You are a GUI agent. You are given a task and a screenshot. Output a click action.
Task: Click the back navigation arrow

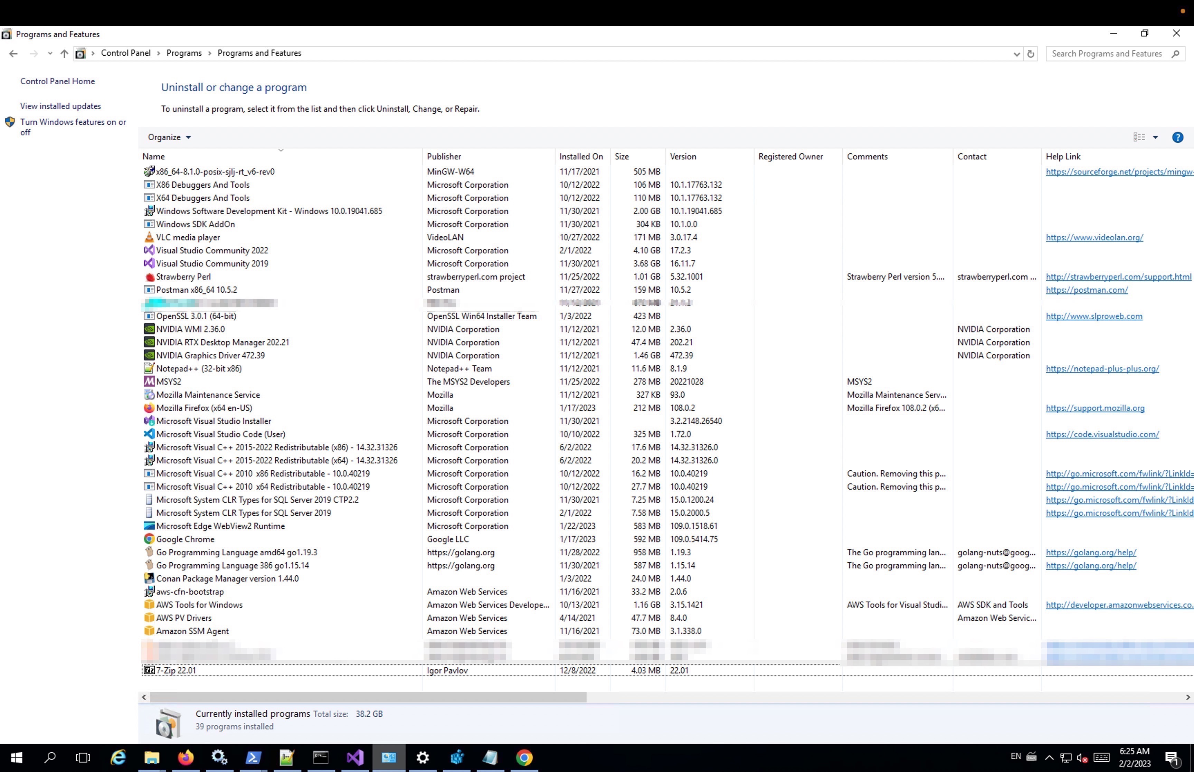point(13,54)
